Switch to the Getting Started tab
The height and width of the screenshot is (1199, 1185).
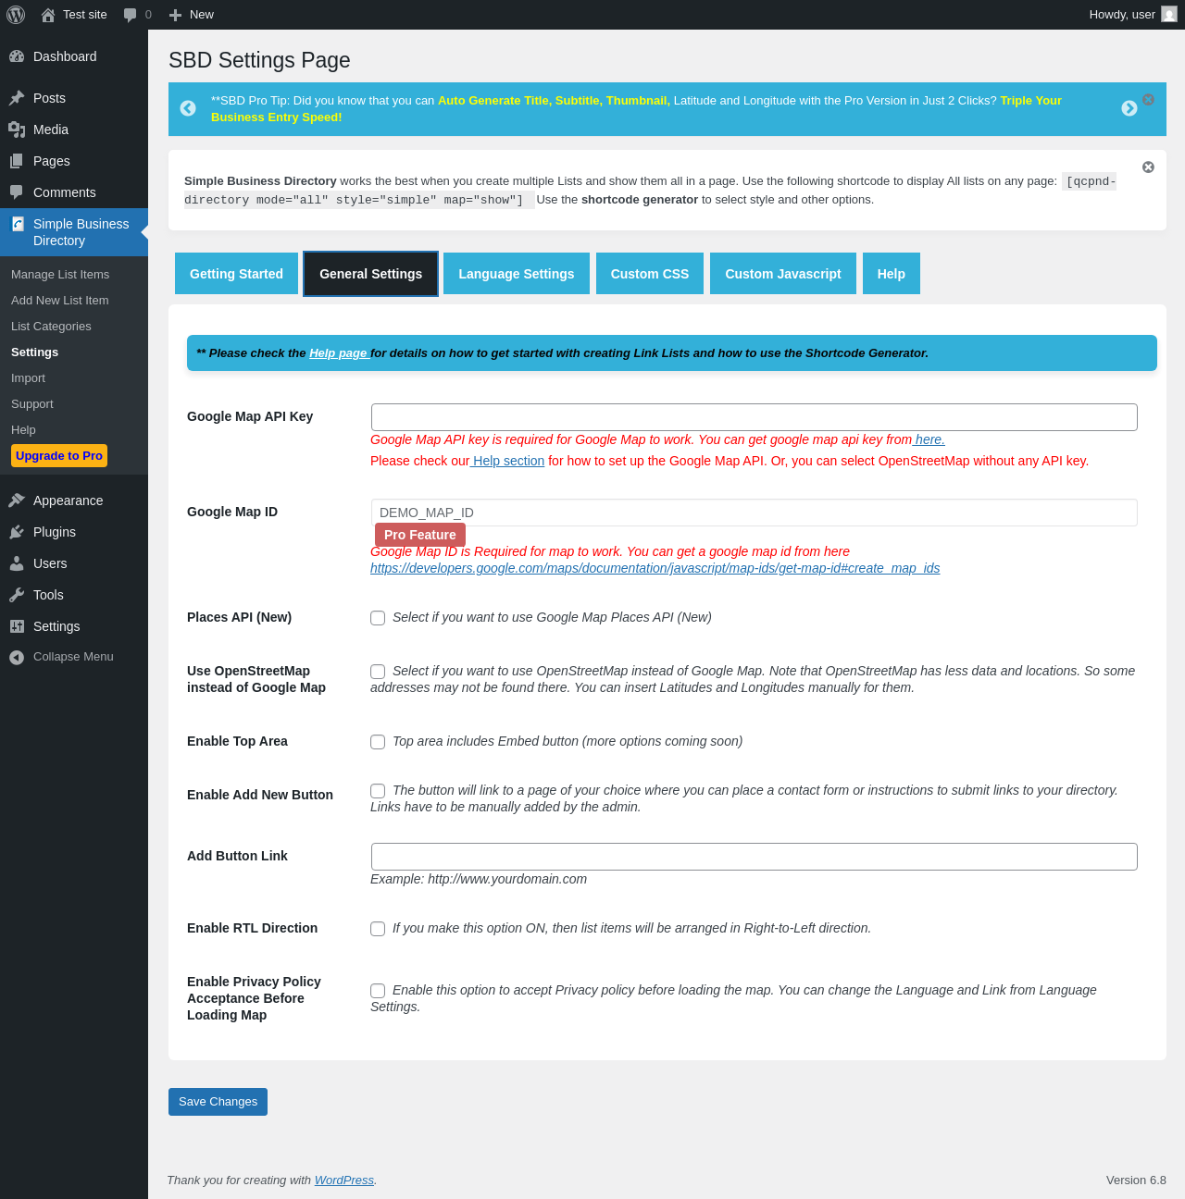tap(236, 274)
